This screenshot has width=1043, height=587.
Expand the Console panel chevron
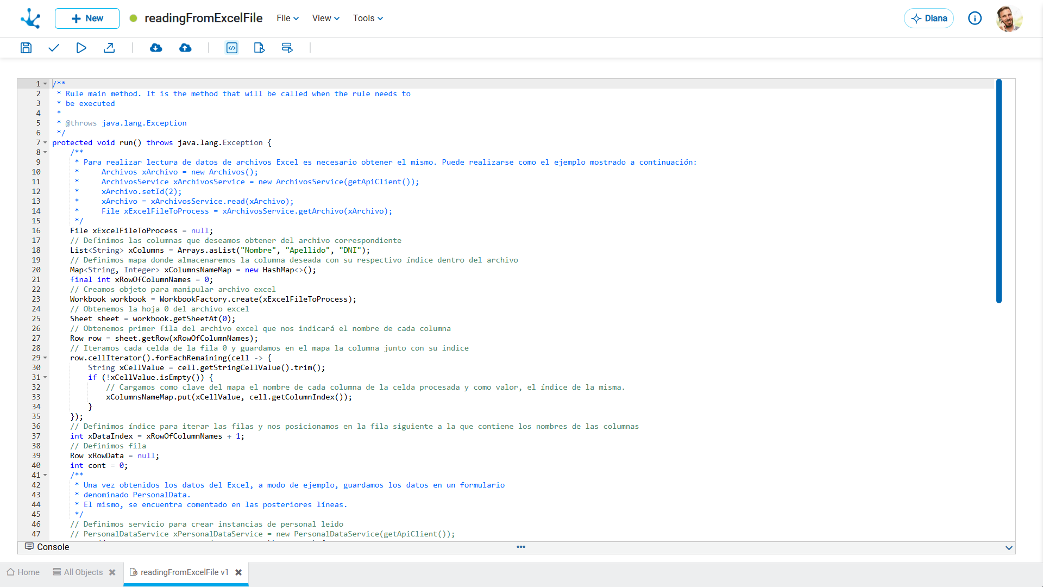pyautogui.click(x=1009, y=548)
